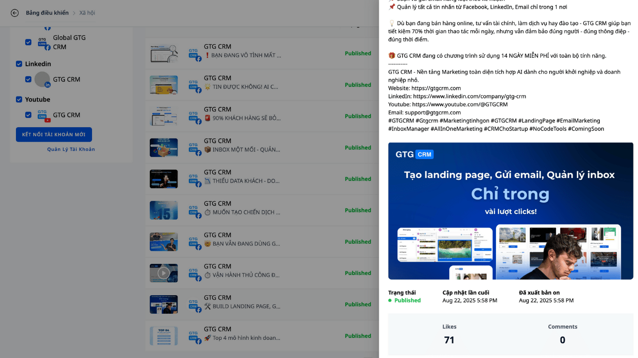Viewport: 638px width, 358px height.
Task: Click GTG CRM Facebook icon in MUỐN TẠO CHIẾN DỊCH row
Action: pyautogui.click(x=195, y=211)
